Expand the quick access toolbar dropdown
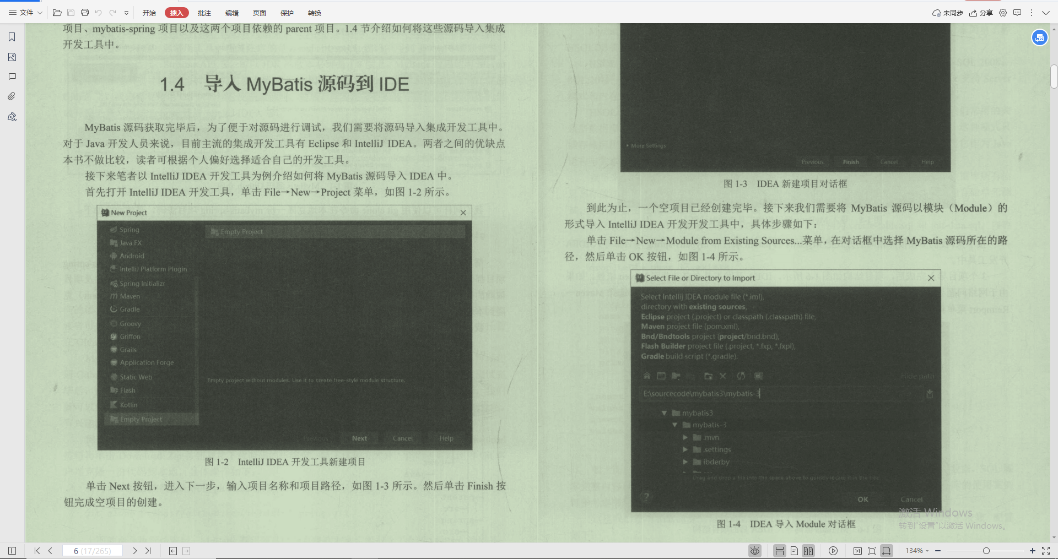This screenshot has height=559, width=1058. (x=126, y=13)
